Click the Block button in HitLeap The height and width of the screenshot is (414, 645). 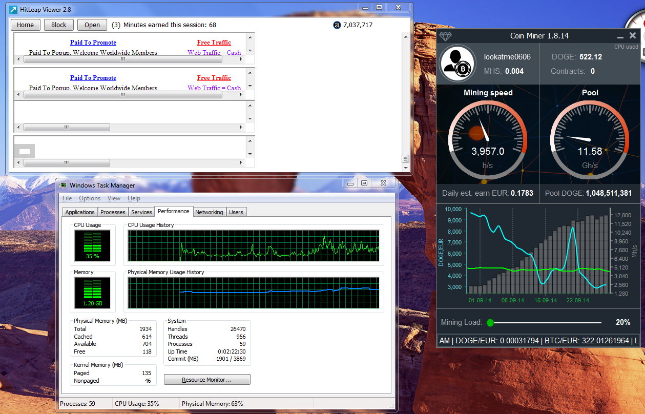59,25
